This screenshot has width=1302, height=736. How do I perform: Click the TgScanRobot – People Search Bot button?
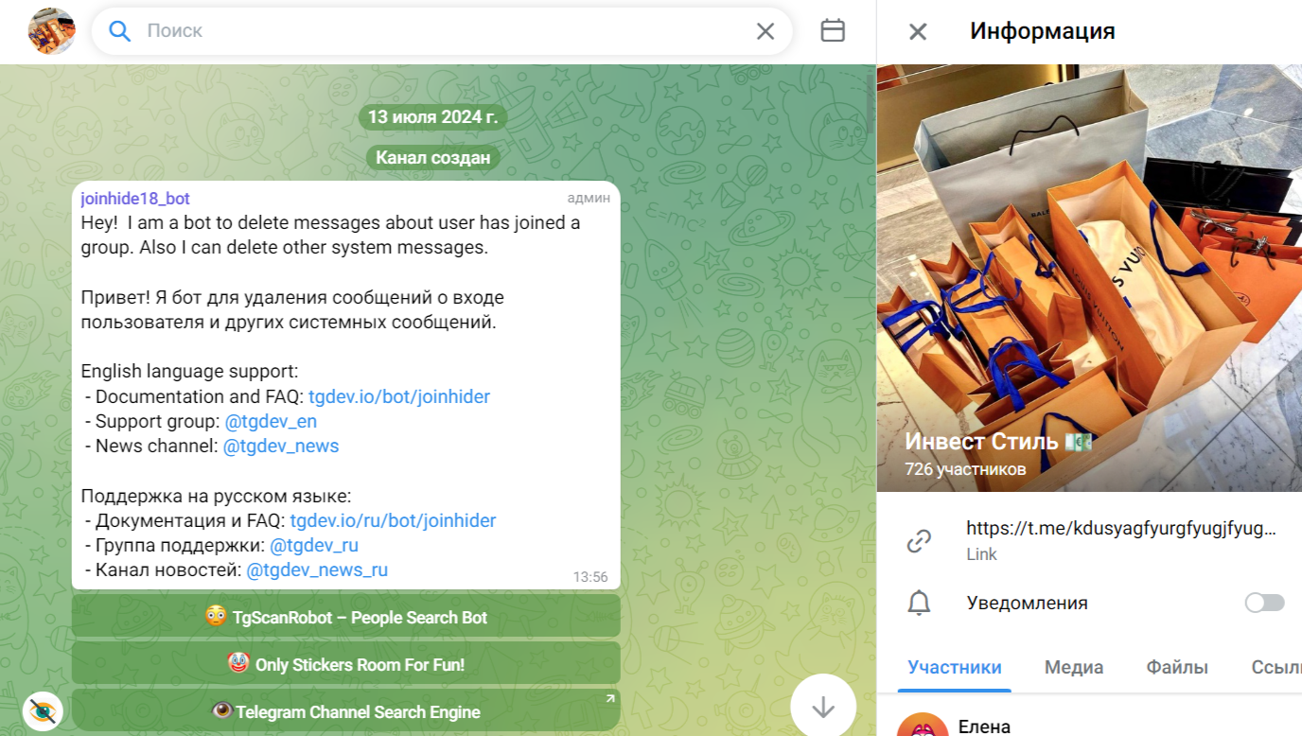[346, 617]
